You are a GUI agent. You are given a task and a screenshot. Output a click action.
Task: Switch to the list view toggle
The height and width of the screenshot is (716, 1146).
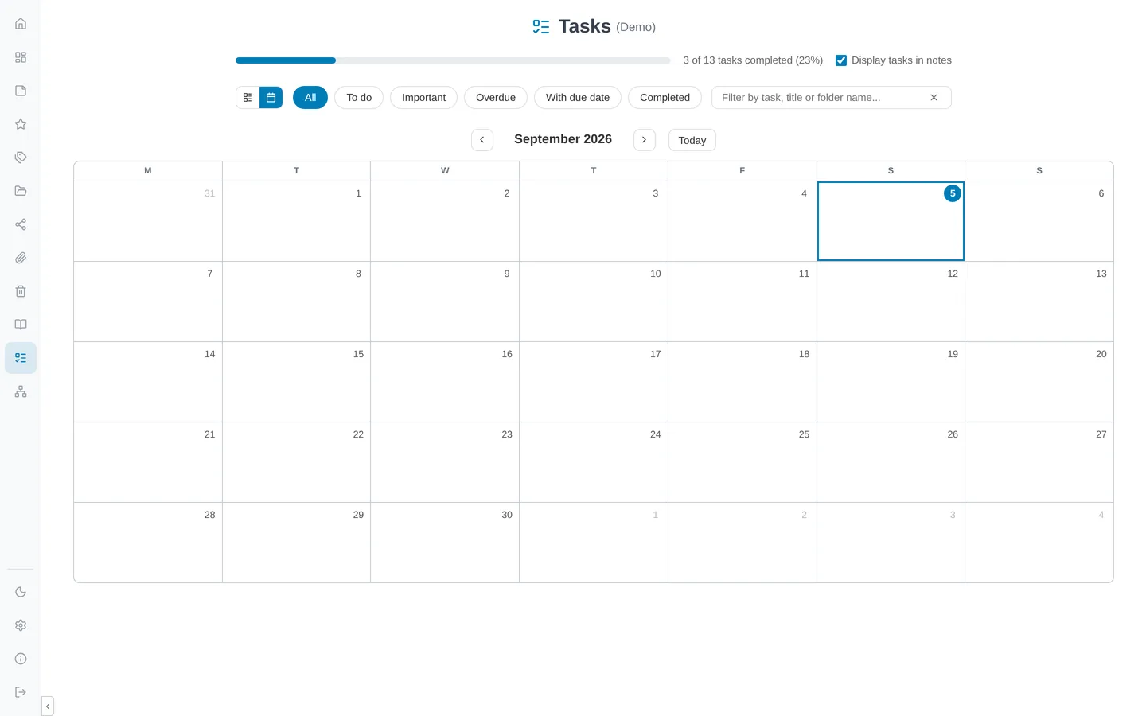click(248, 97)
